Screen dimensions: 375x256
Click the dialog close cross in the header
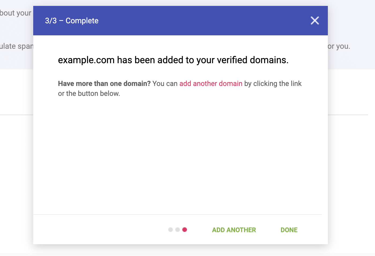tap(314, 20)
